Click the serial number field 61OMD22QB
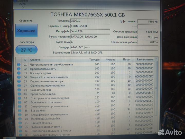This screenshot has height=139, width=185. [x=90, y=26]
